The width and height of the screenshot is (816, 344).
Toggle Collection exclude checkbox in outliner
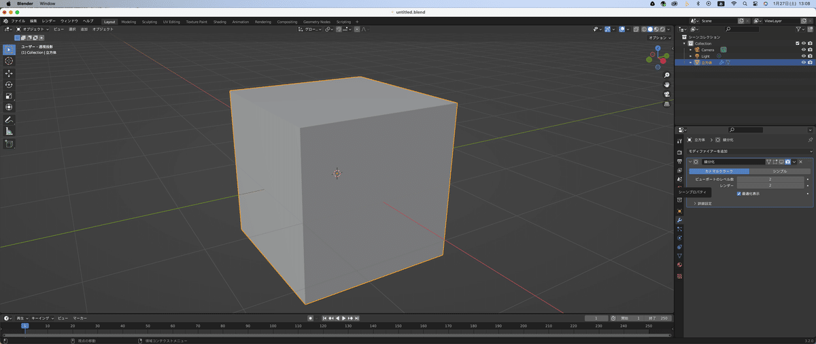click(797, 44)
